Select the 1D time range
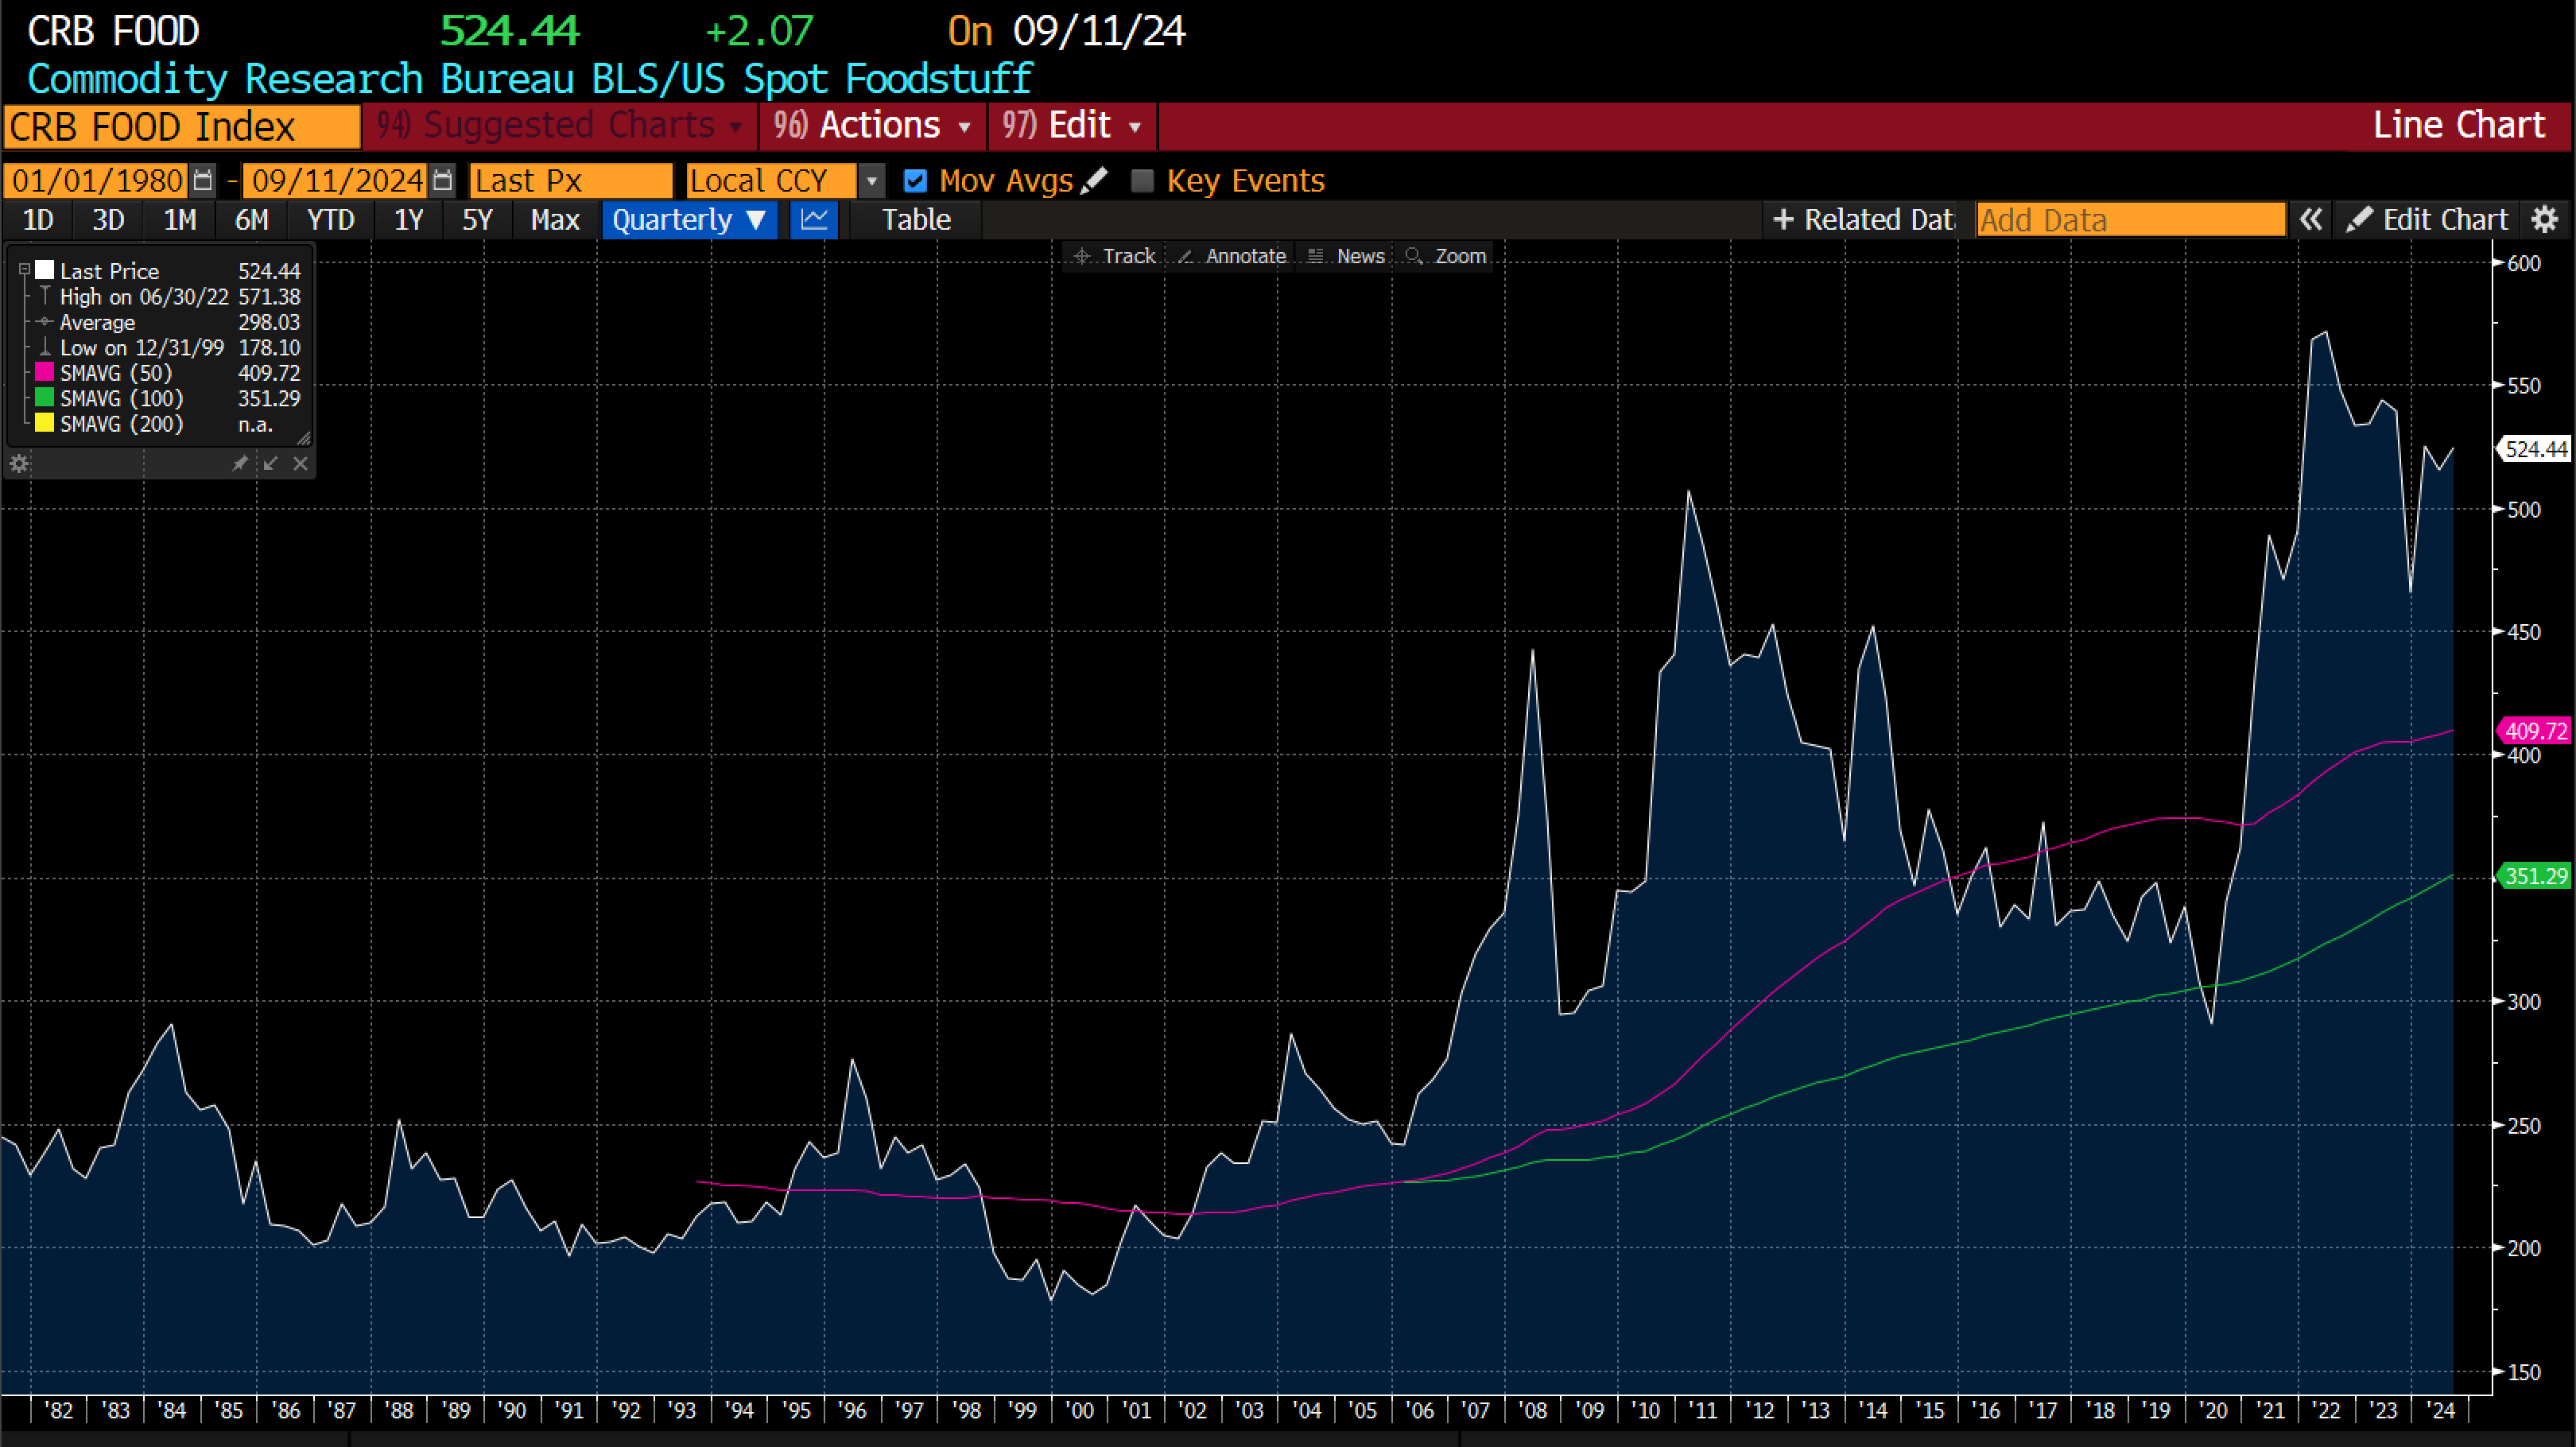2576x1447 pixels. point(38,219)
